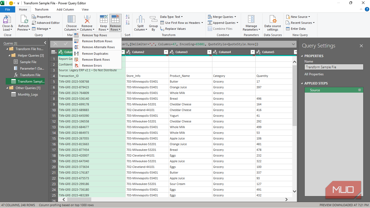The width and height of the screenshot is (370, 208).
Task: Collapse the Queries pane with the chevron
Action: (x=45, y=43)
